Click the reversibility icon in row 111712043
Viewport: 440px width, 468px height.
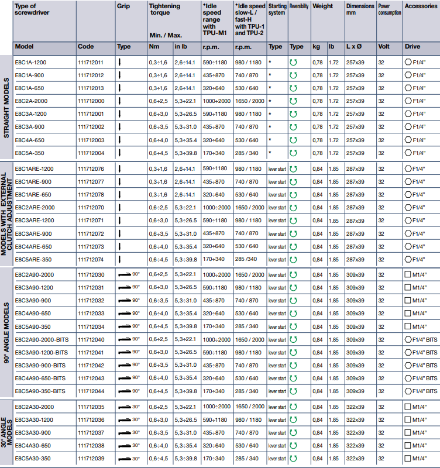[293, 378]
